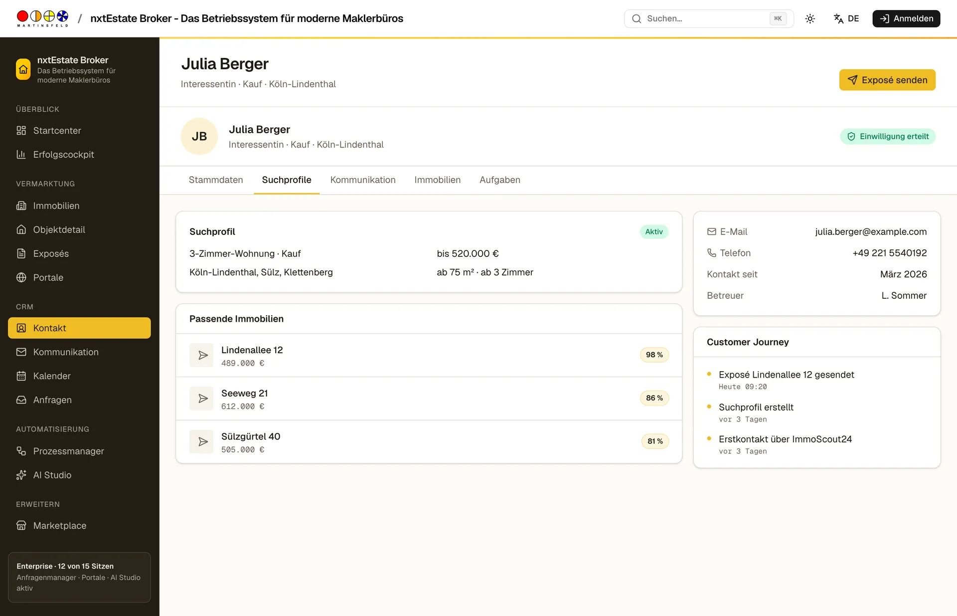The height and width of the screenshot is (616, 957).
Task: Click the Martinsfeld logo in header
Action: tap(42, 18)
